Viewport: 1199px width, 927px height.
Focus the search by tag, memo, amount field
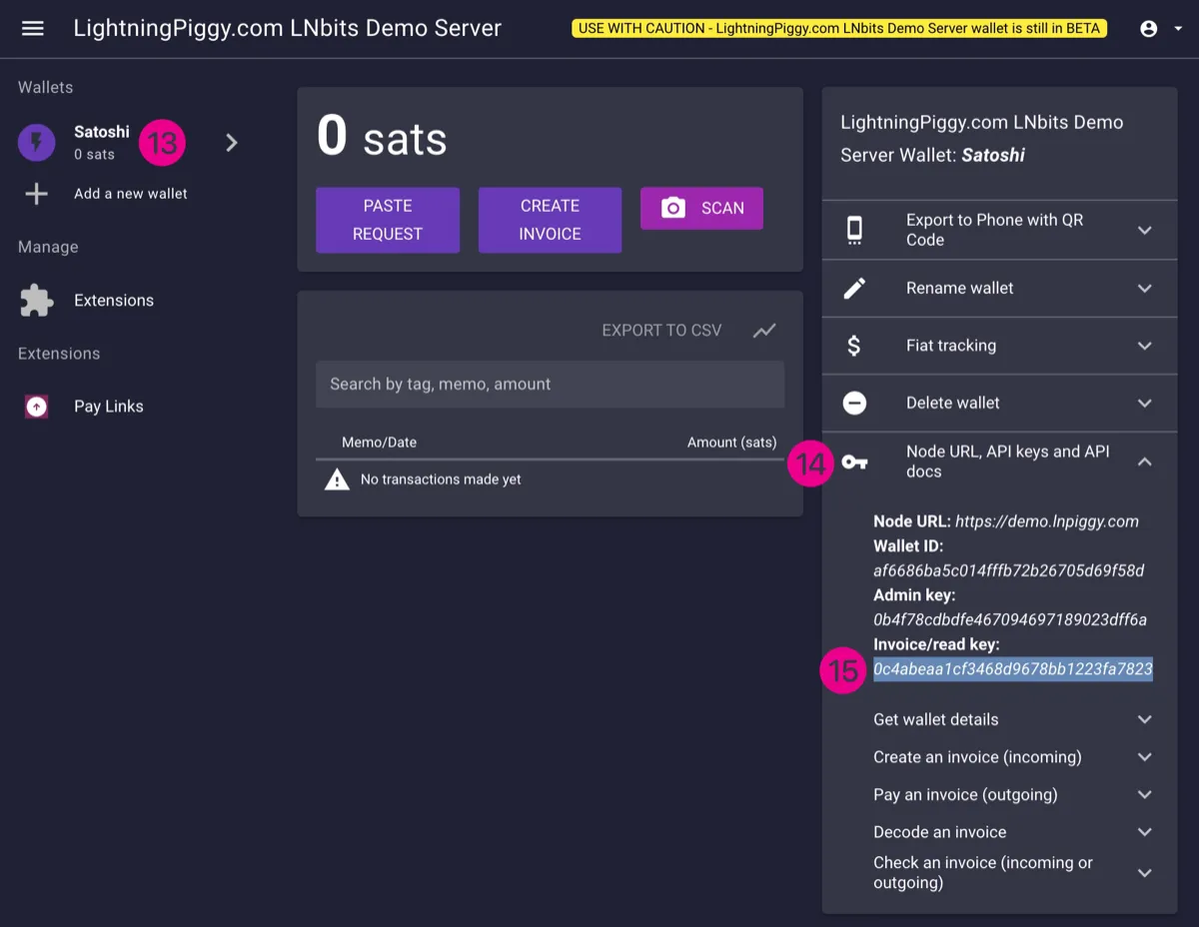point(550,385)
